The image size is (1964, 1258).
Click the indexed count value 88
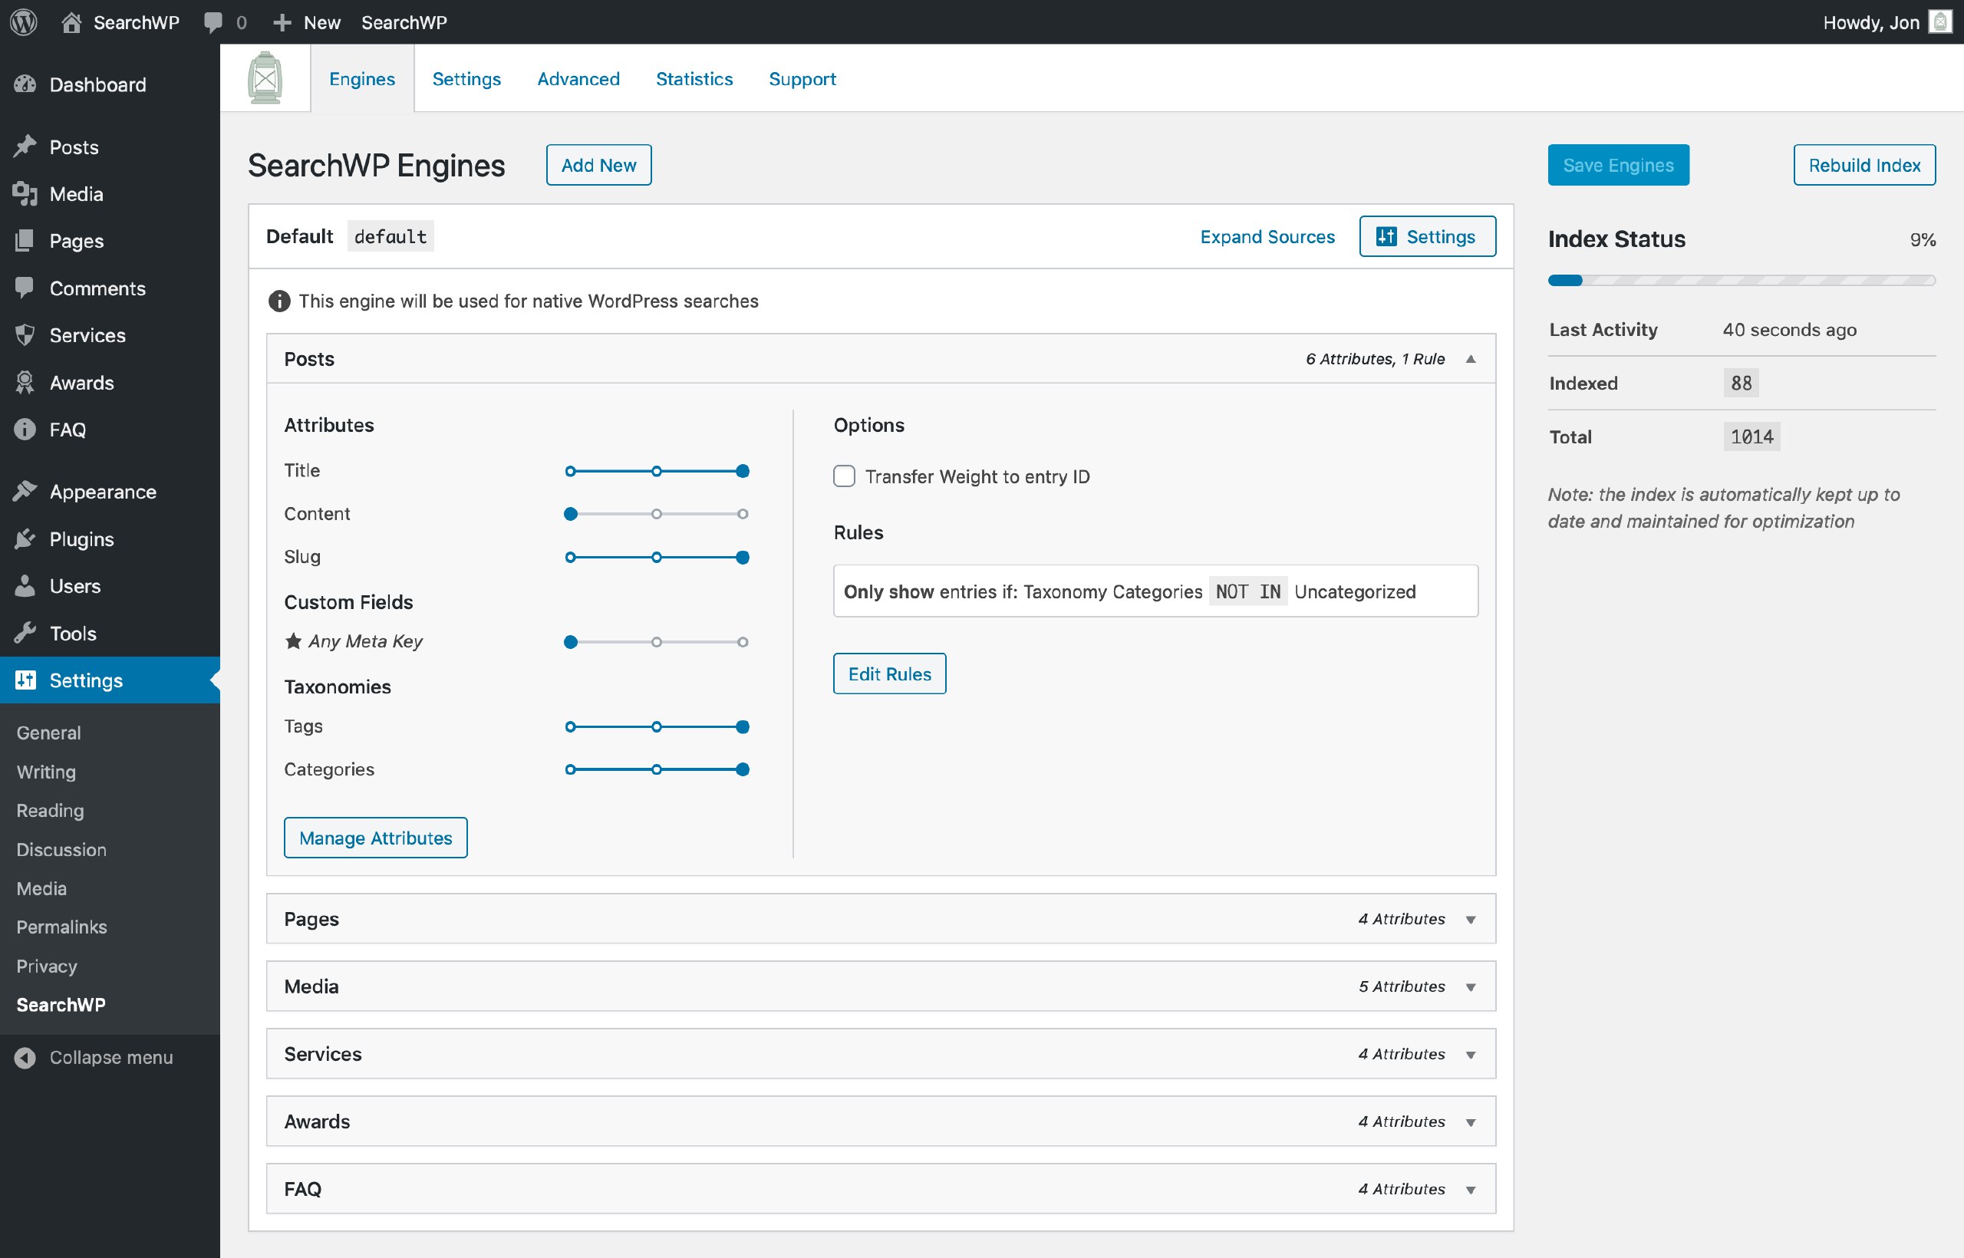(x=1741, y=383)
